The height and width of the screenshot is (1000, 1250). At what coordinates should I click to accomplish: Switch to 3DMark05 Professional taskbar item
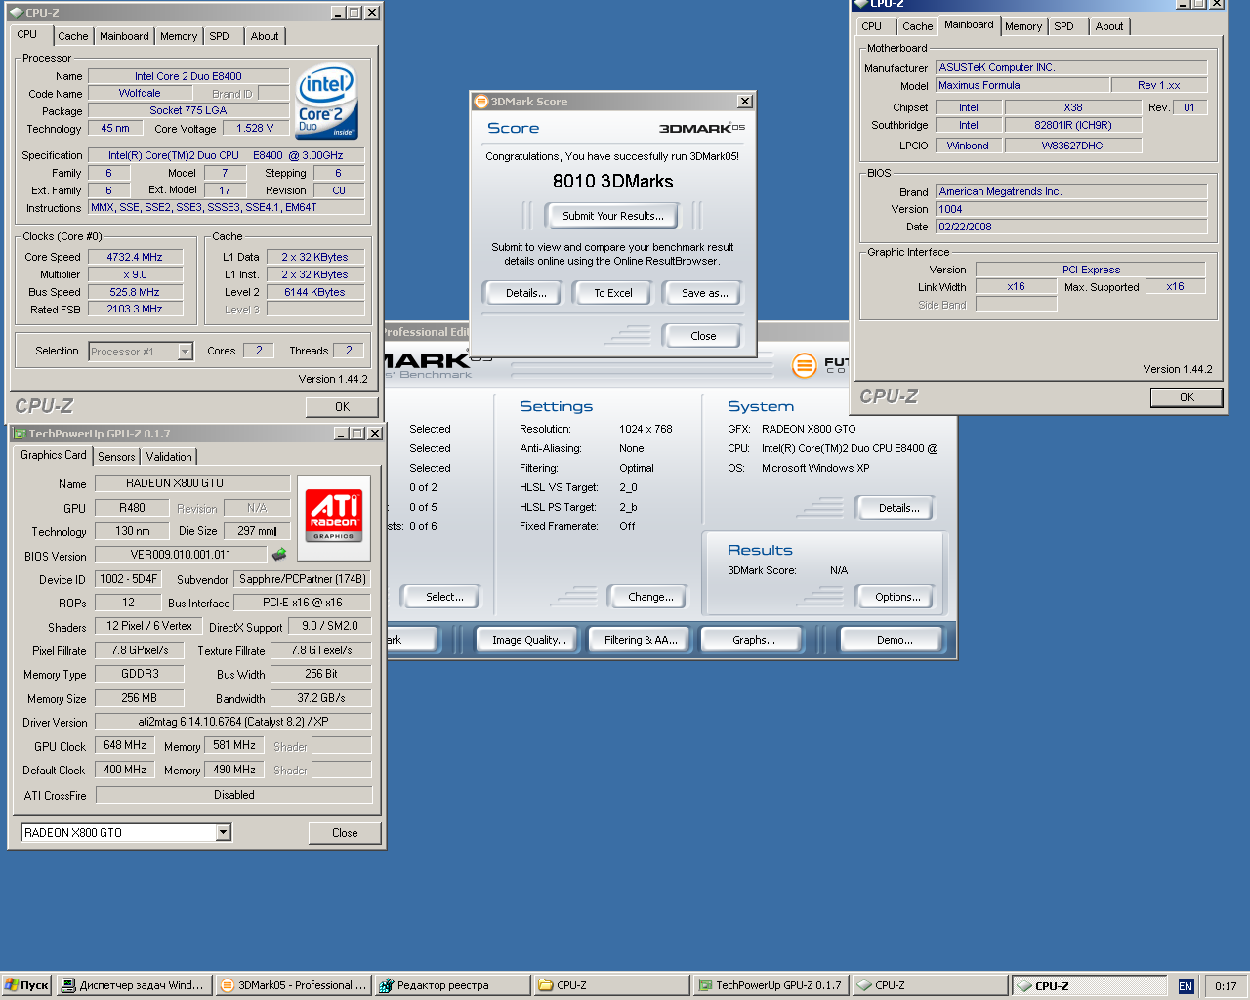coord(293,985)
